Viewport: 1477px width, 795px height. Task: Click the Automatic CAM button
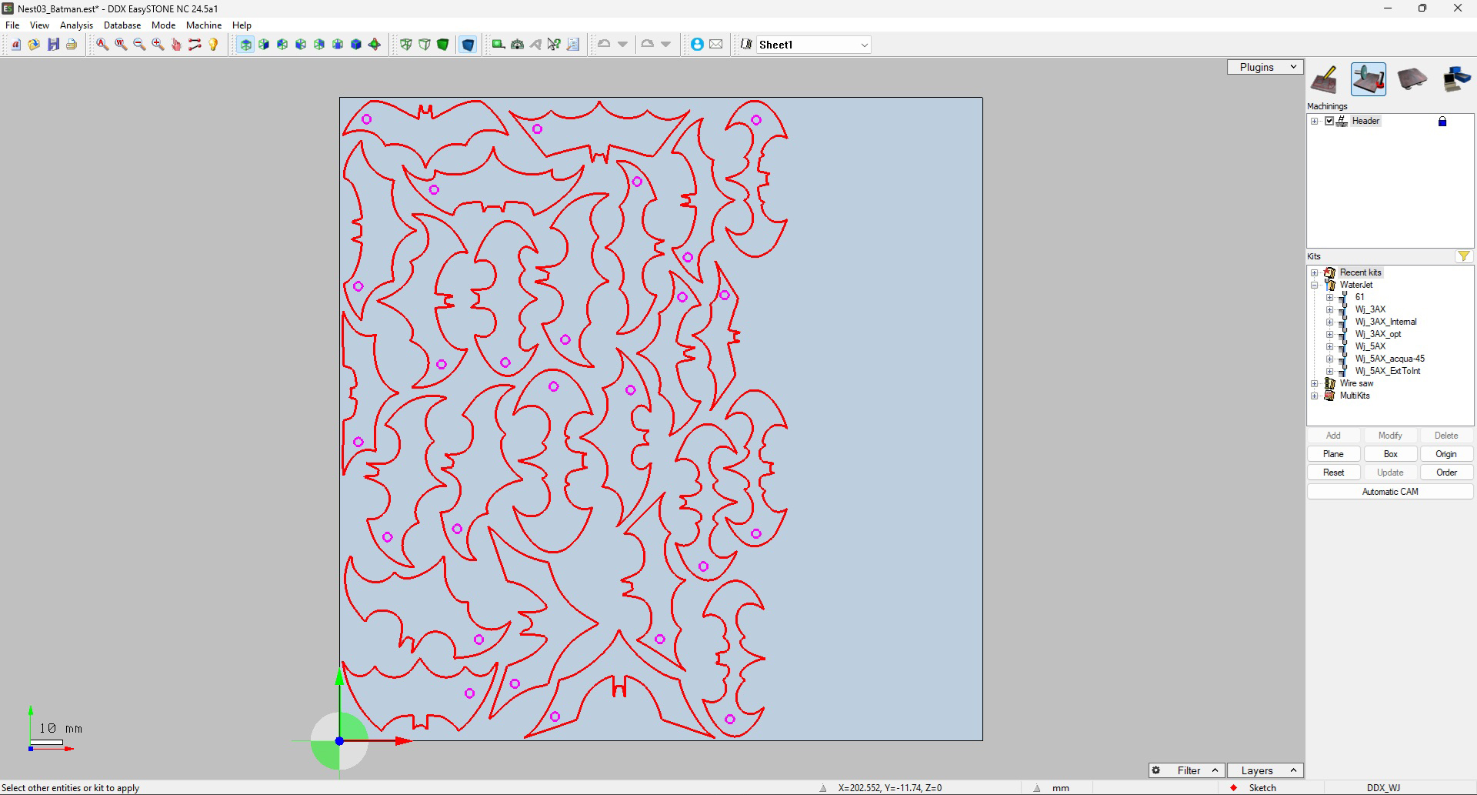[x=1390, y=492]
